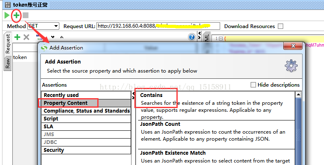This screenshot has width=324, height=165.
Task: Click the gray stop square button
Action: [26, 15]
